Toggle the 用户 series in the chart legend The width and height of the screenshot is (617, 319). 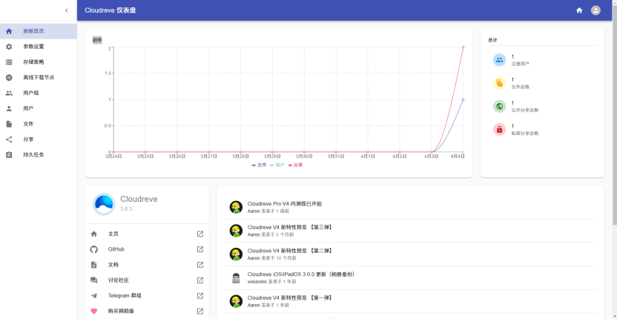tap(277, 165)
